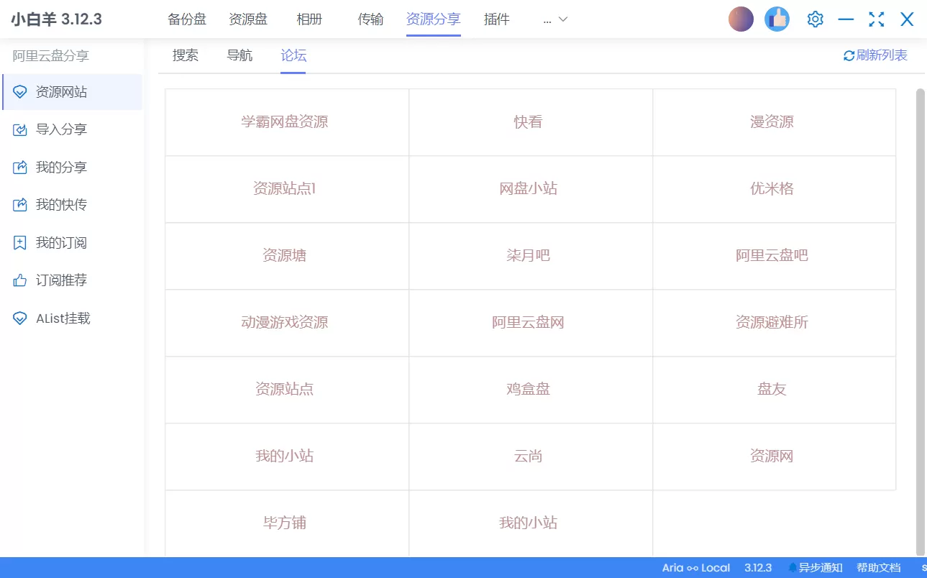
Task: Select the 导入分享 sidebar icon
Action: (19, 129)
